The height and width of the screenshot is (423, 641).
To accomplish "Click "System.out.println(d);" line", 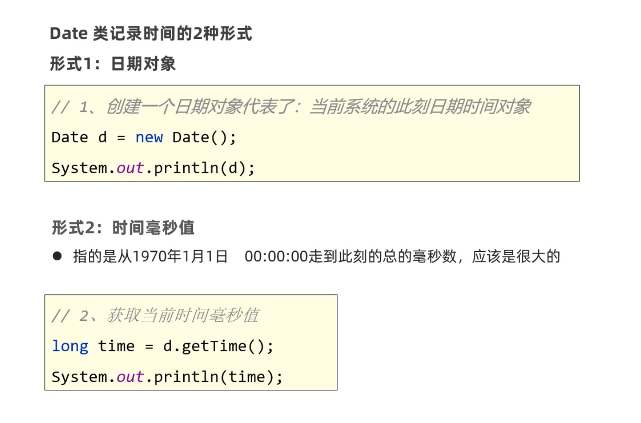I will pos(153,168).
